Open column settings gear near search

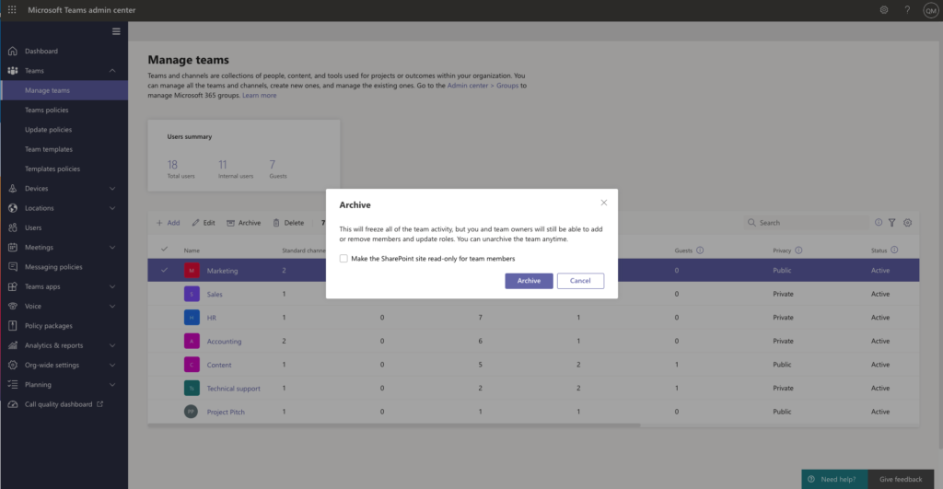pos(907,223)
